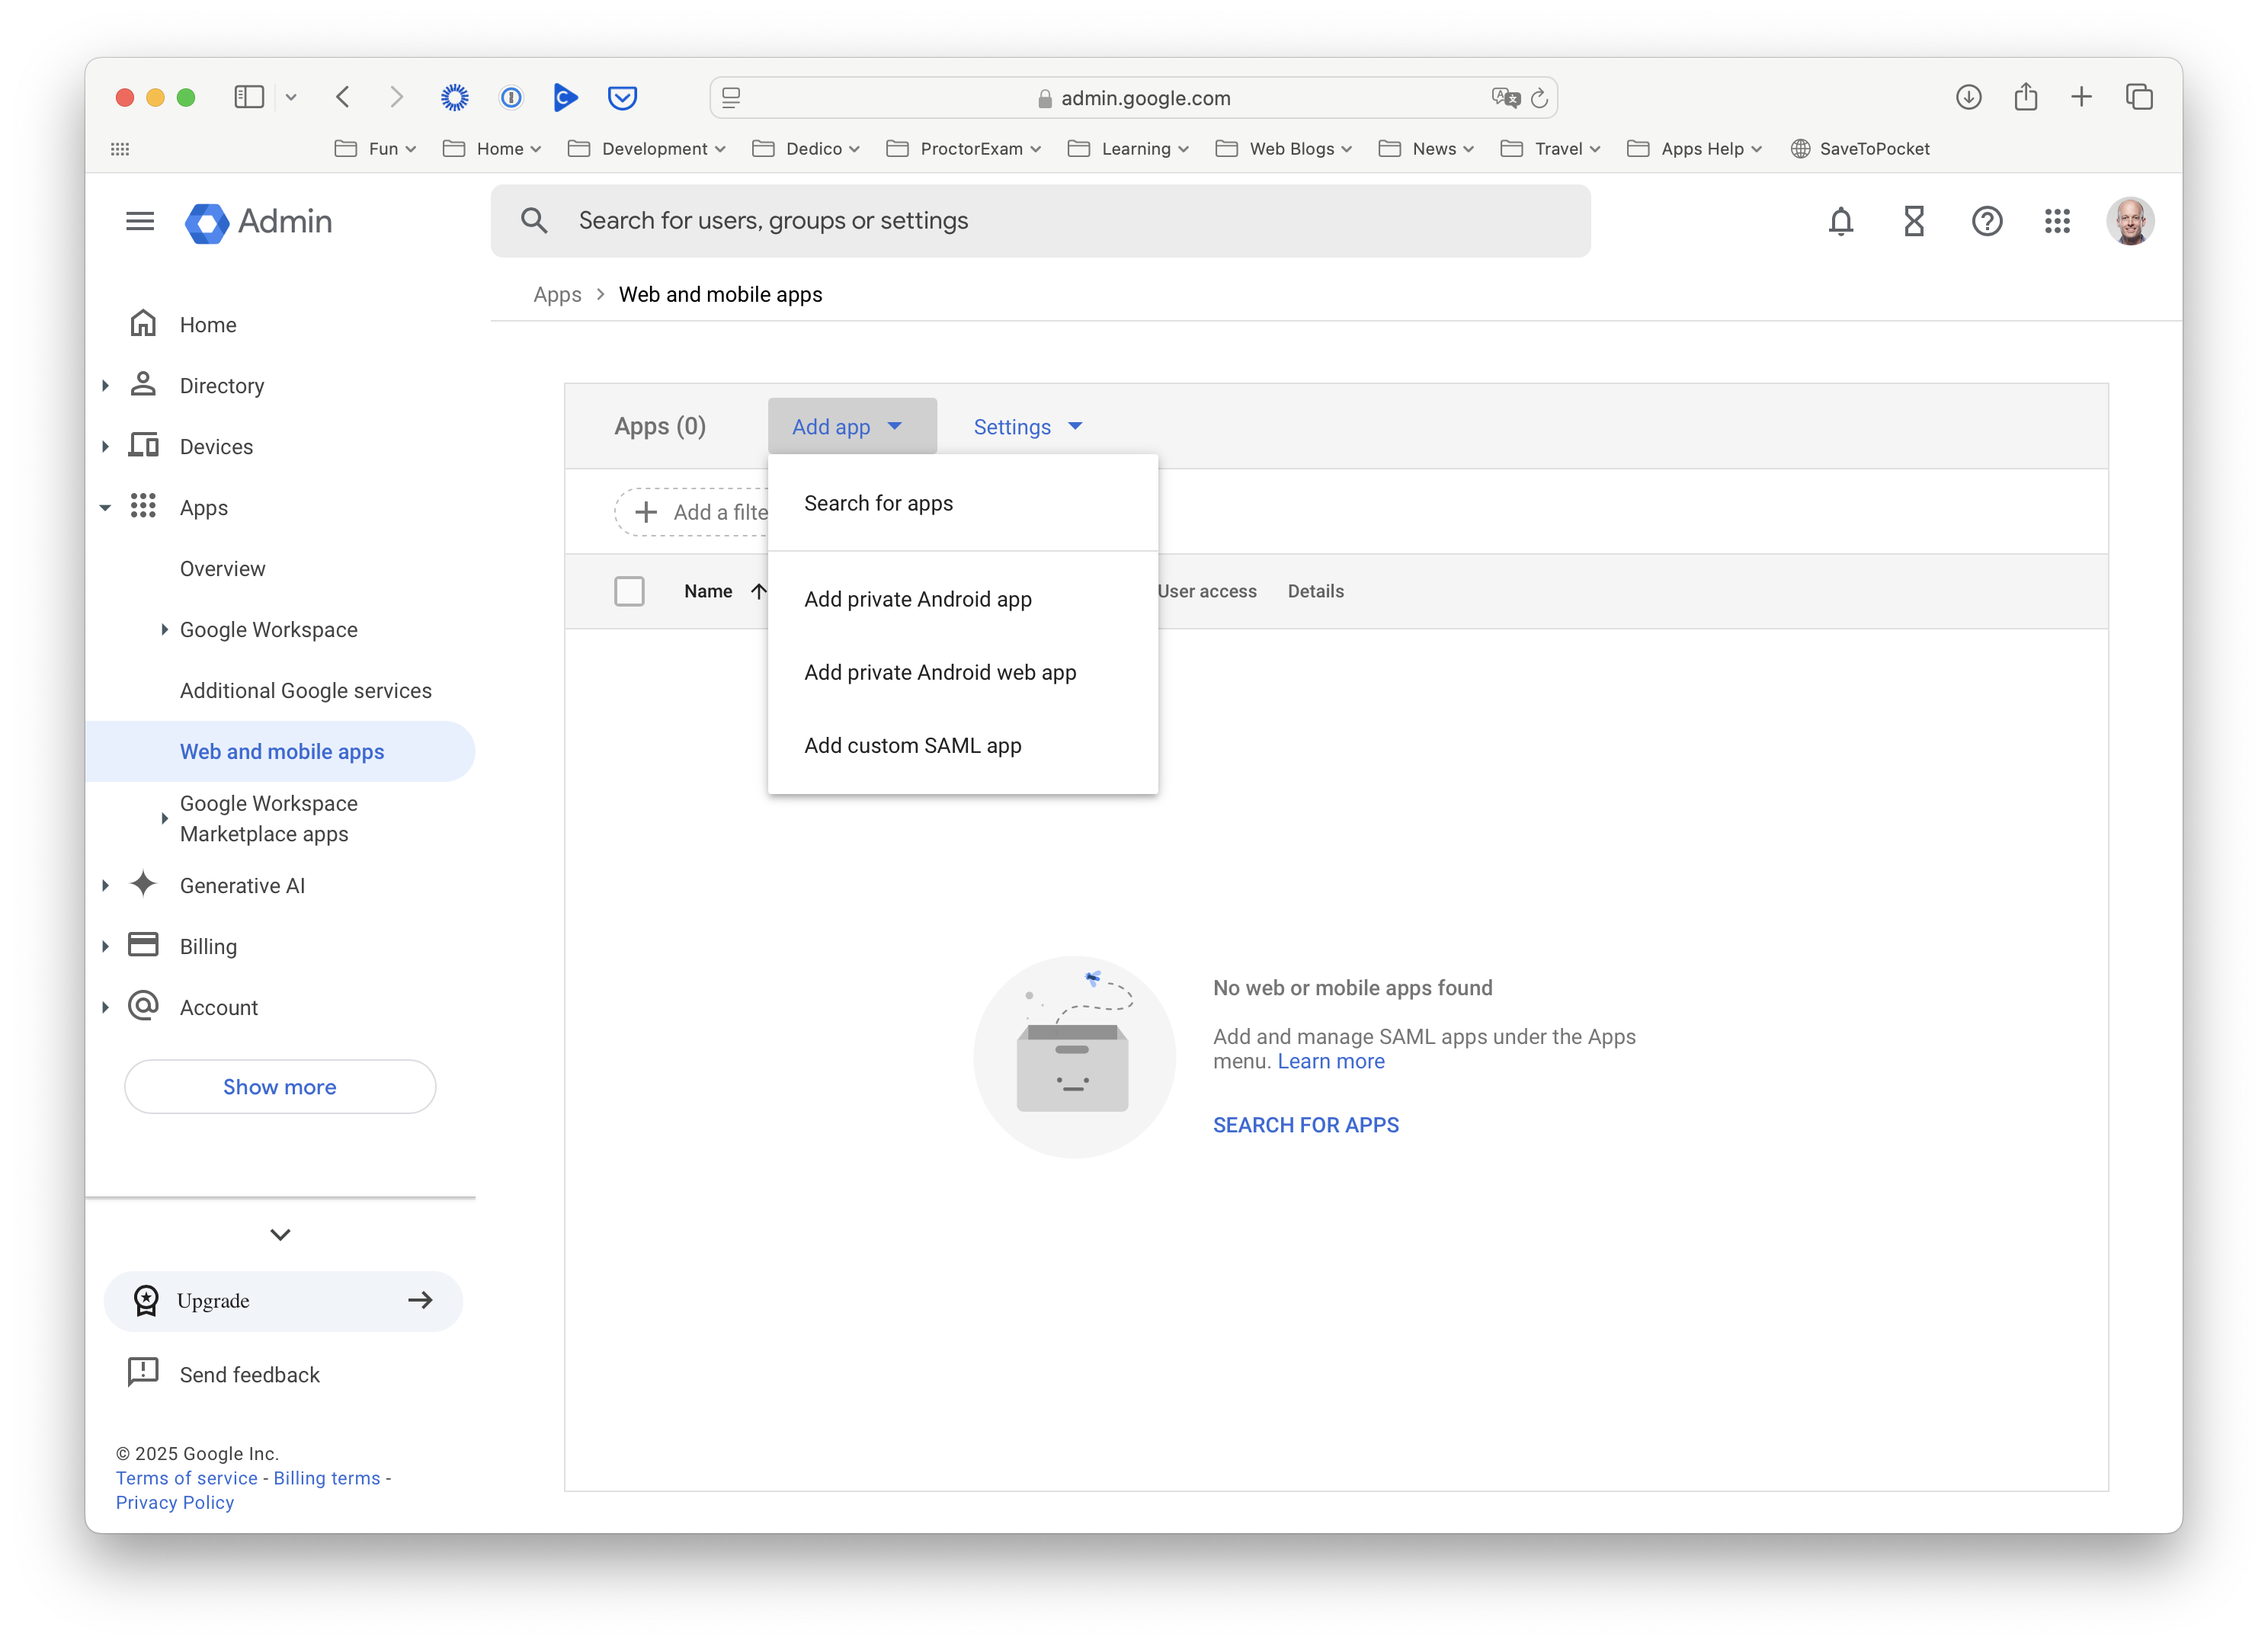This screenshot has height=1646, width=2268.
Task: Click the blue play-arrow extension icon
Action: (x=566, y=97)
